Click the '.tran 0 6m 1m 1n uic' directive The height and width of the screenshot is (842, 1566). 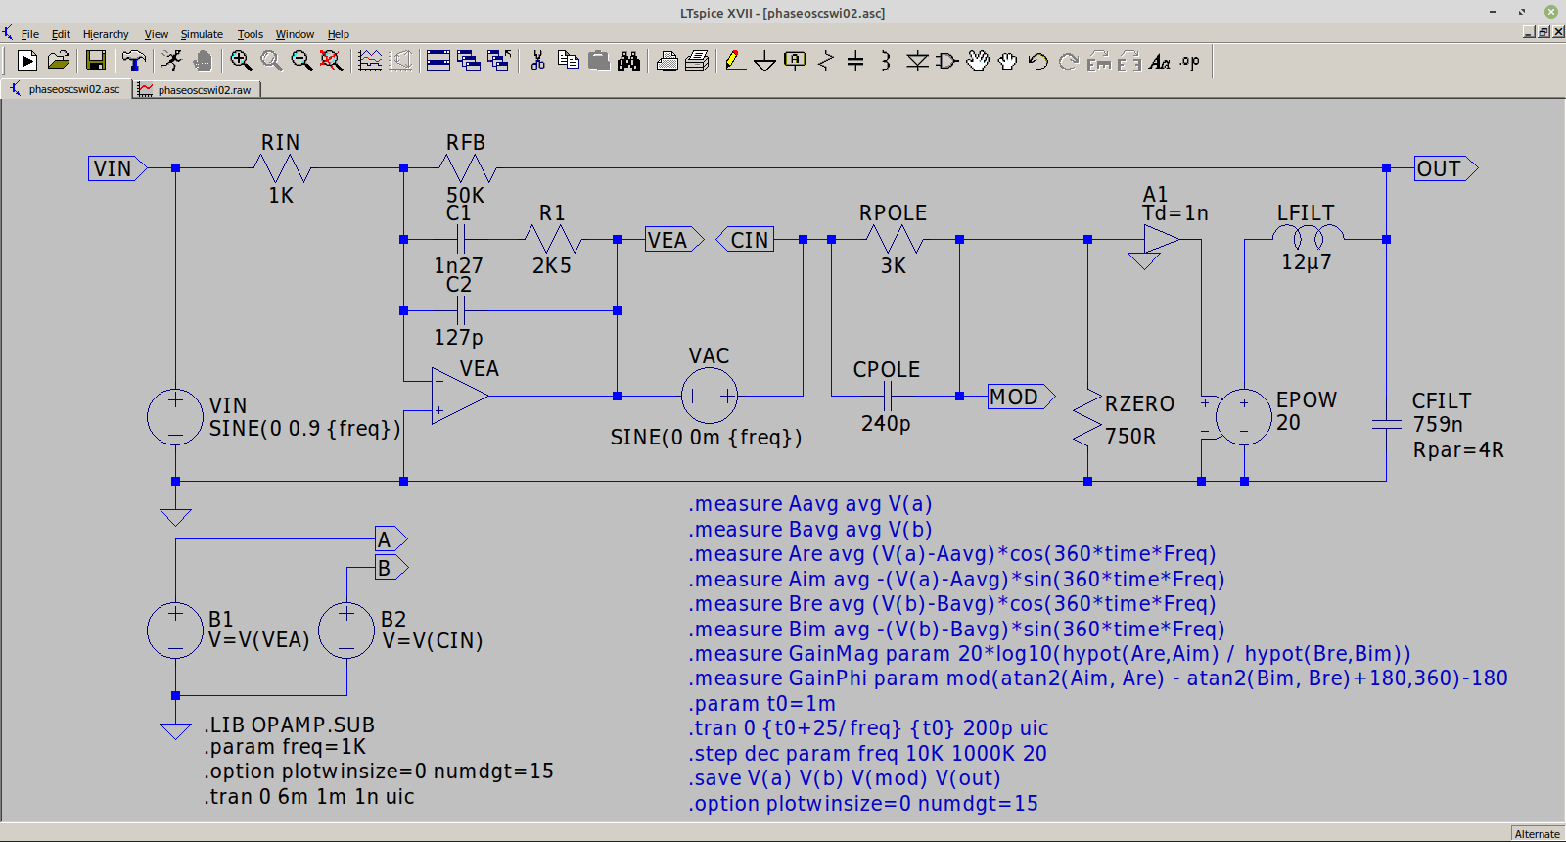coord(309,797)
